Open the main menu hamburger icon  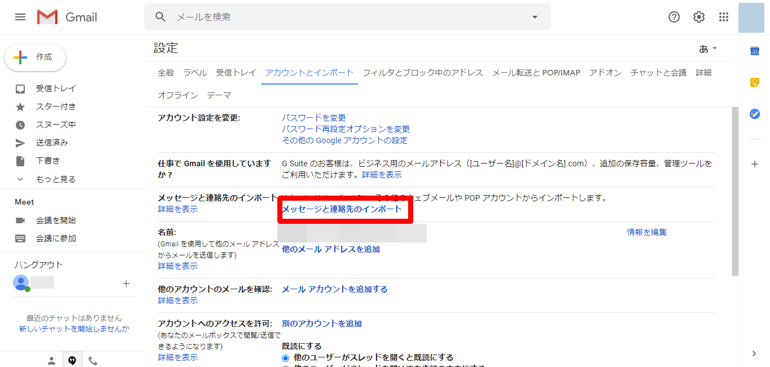click(20, 17)
